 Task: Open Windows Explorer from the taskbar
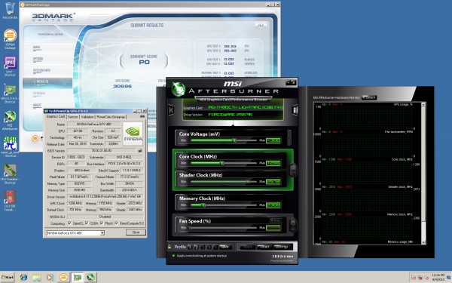click(37, 278)
